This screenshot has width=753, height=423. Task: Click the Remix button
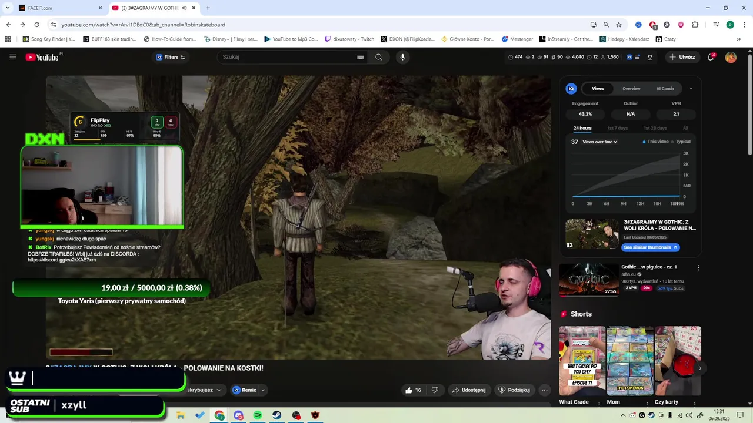point(245,390)
